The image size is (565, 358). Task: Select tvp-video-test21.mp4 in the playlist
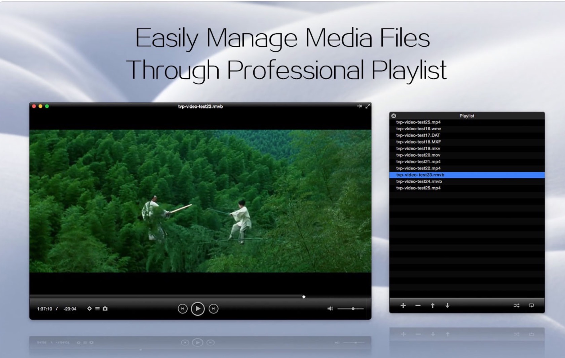pos(467,162)
